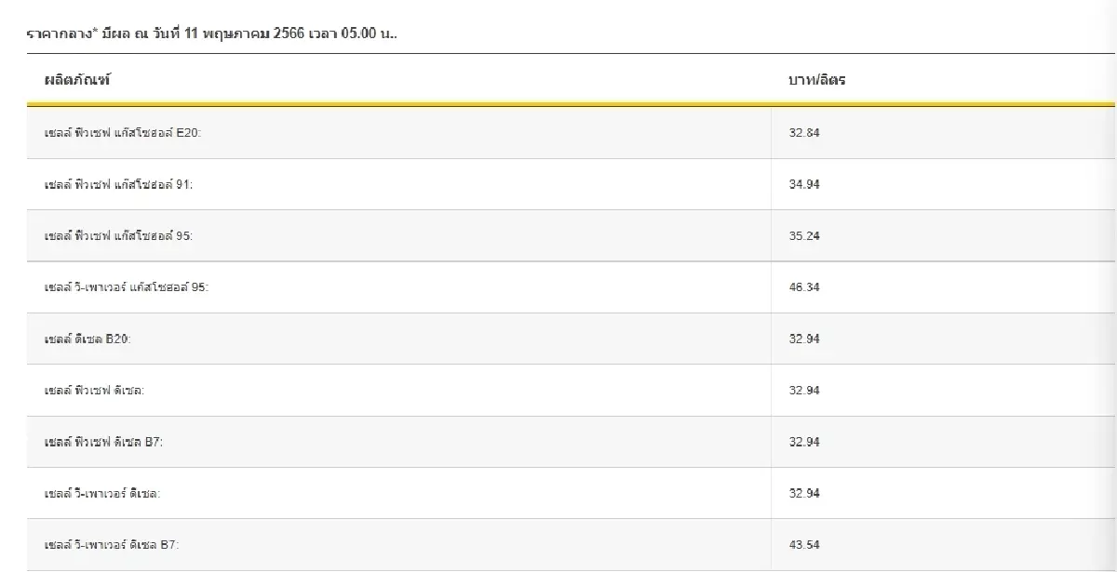1117x572 pixels.
Task: Select product name "เชลล์ ฟิวเซฟ แก๊สโซฮอล์ 91:"
Action: [x=118, y=185]
